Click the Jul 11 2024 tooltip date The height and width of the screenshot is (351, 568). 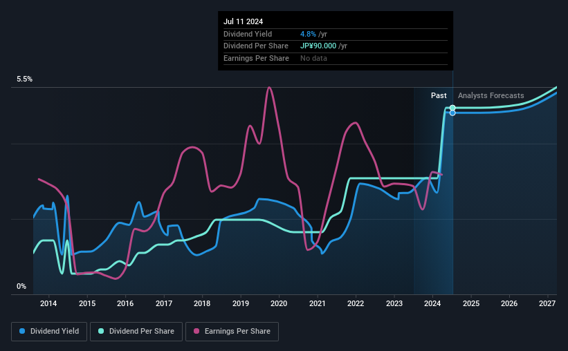(243, 21)
